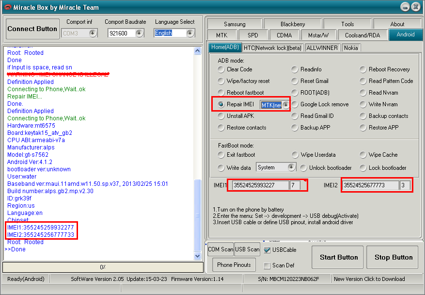Viewport: 425px width, 295px height.
Task: Select the ROOT(ADB) option
Action: [x=310, y=93]
